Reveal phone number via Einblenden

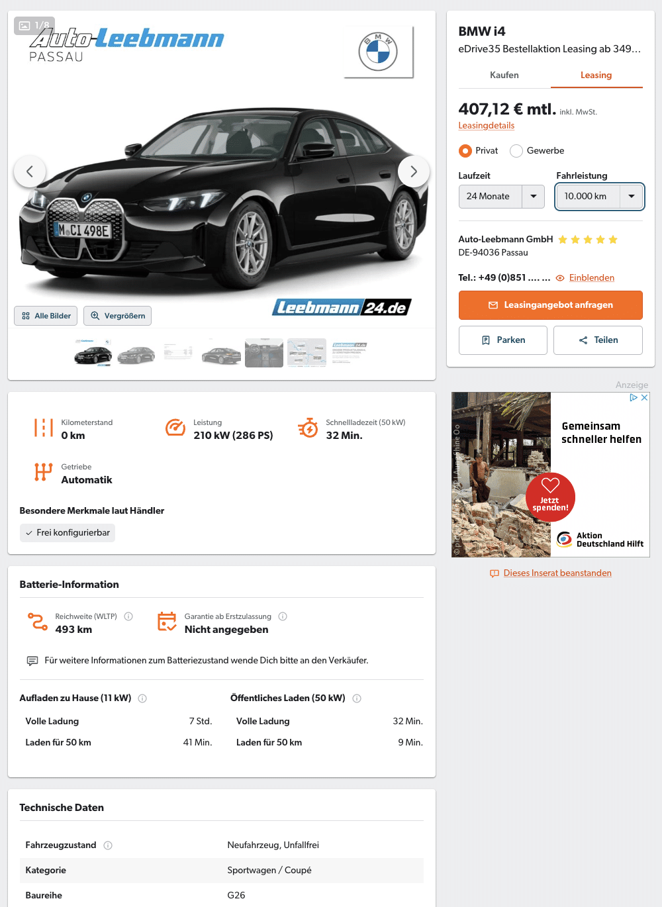point(592,278)
